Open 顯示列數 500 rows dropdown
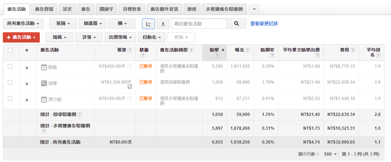Image resolution: width=391 pixels, height=162 pixels. tap(330, 154)
